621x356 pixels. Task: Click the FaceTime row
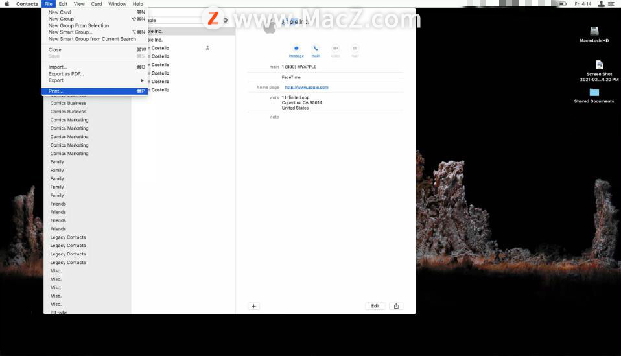(291, 77)
